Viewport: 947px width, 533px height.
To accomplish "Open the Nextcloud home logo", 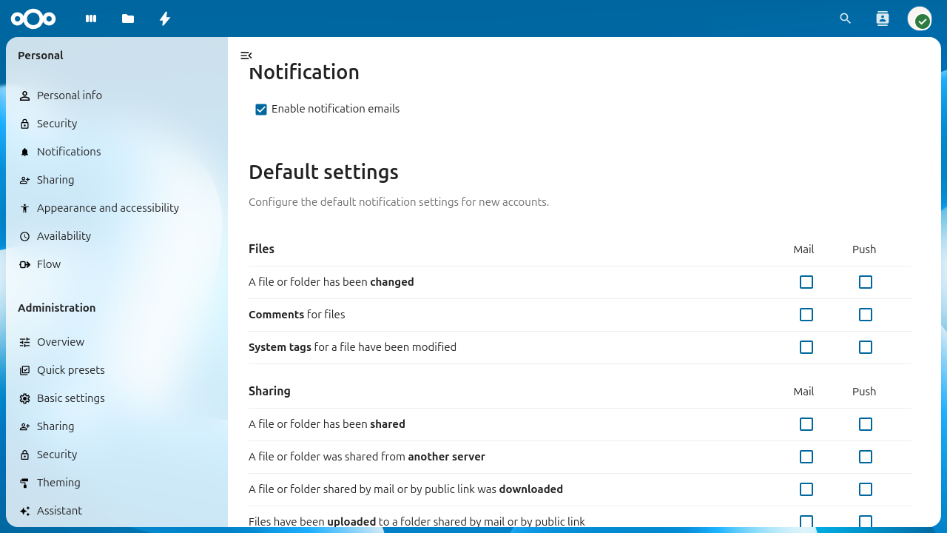I will coord(33,19).
